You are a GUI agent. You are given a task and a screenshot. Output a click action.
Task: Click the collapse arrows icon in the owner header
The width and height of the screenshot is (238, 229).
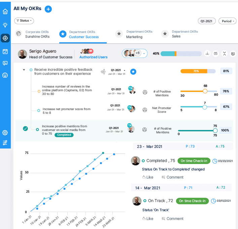point(224,54)
